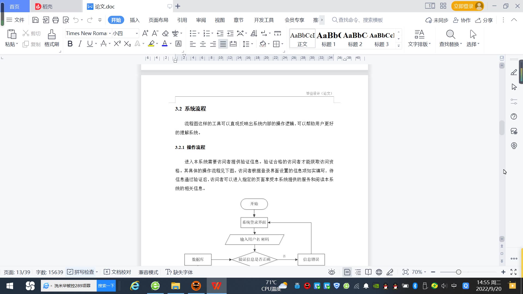Click the clear formatting eraser icon
This screenshot has height=294, width=523.
(165, 33)
